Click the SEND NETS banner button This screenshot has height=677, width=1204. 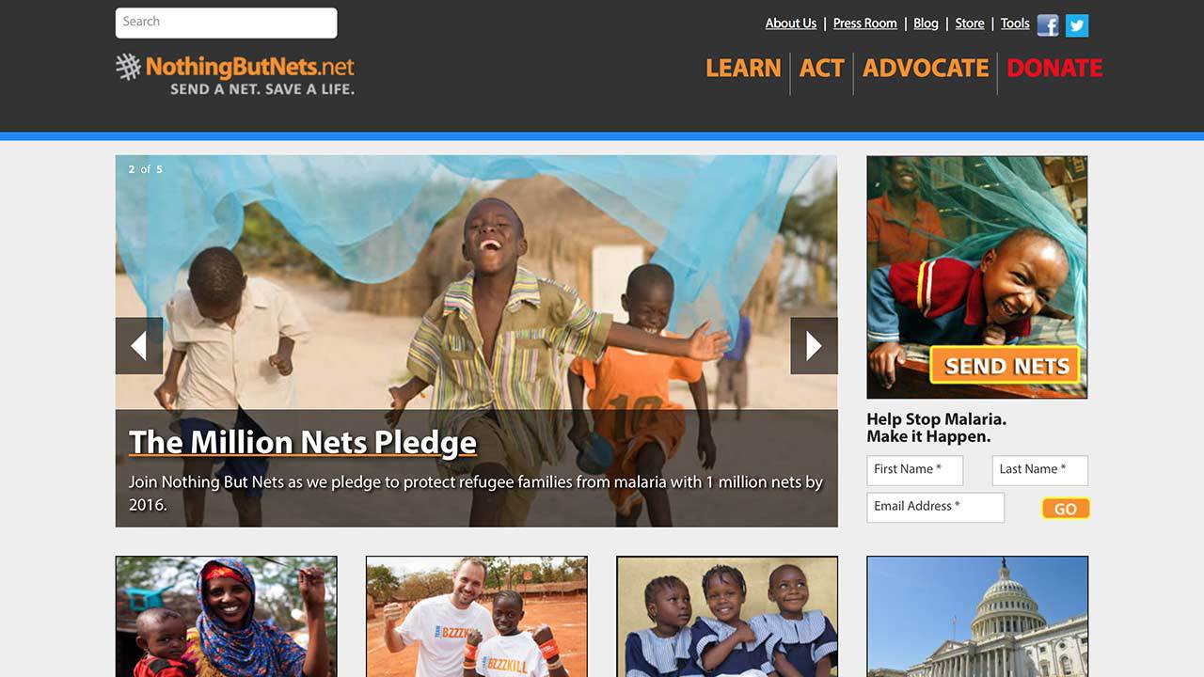1006,365
